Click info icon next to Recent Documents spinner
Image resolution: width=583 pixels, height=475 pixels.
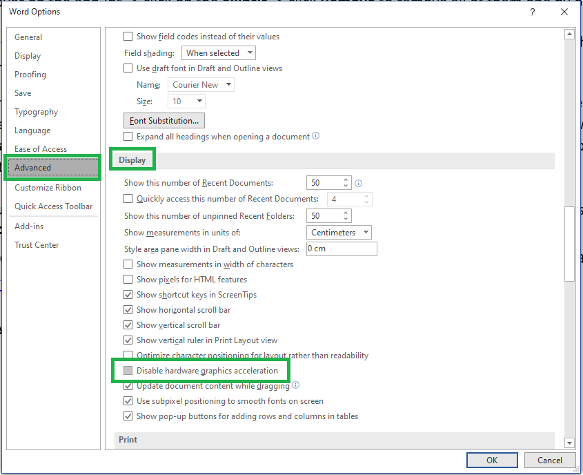(x=359, y=183)
